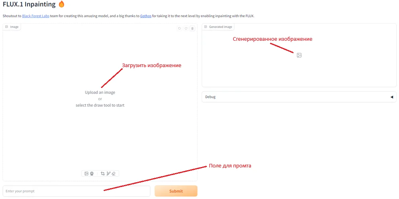Viewport: 399px width, 199px height.
Task: Click the generated image placeholder icon
Action: click(x=299, y=55)
